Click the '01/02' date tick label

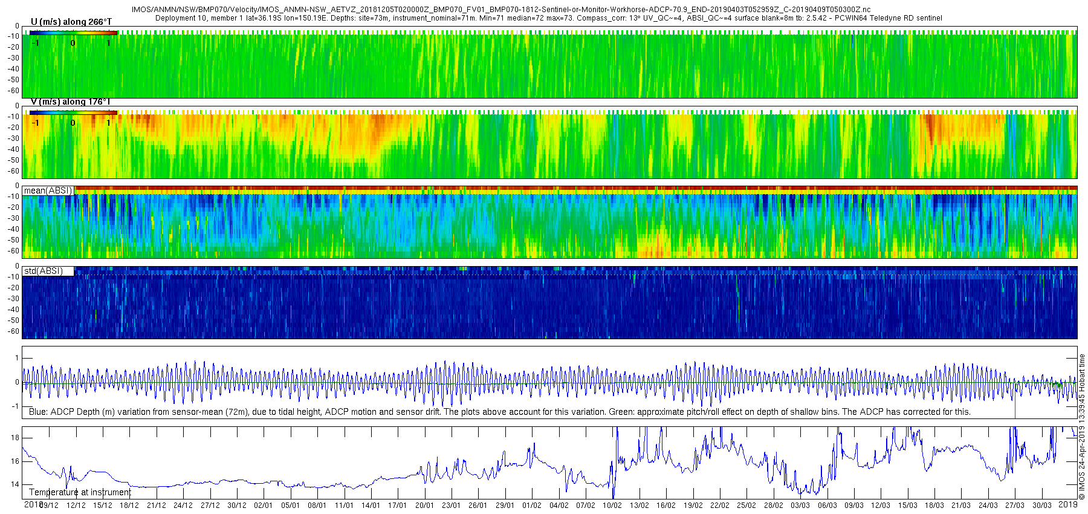click(532, 506)
